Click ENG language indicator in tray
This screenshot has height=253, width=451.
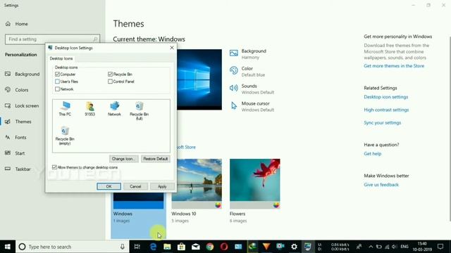pyautogui.click(x=404, y=247)
